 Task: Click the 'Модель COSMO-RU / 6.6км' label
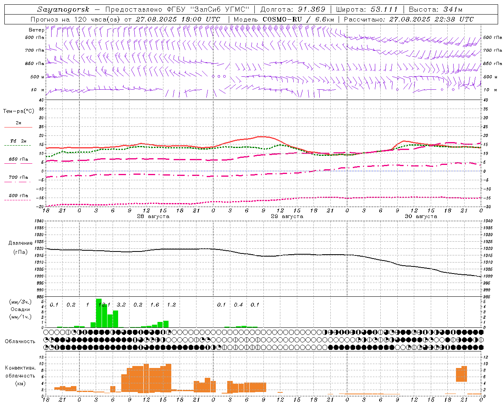point(284,19)
